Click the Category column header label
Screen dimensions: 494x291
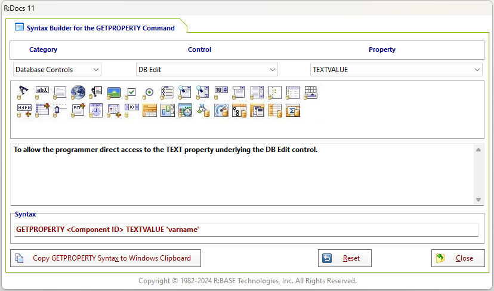coord(43,49)
